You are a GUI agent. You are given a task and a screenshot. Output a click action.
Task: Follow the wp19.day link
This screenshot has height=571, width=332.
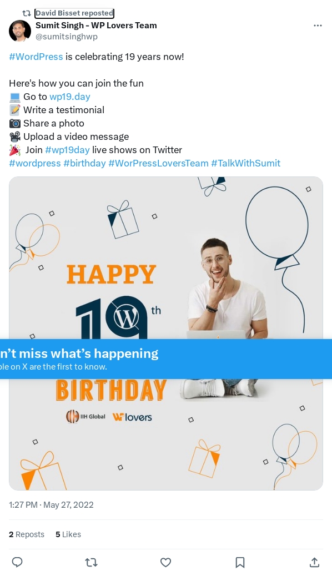69,97
